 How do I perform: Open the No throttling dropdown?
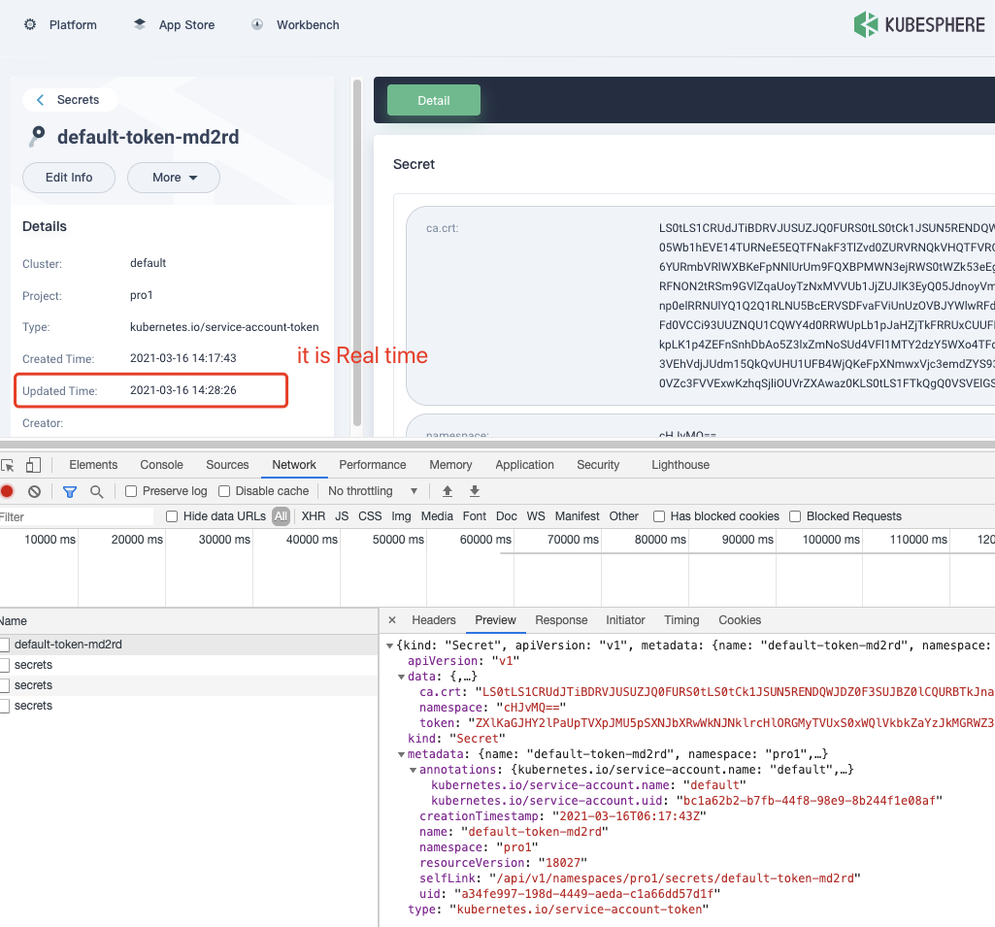373,491
